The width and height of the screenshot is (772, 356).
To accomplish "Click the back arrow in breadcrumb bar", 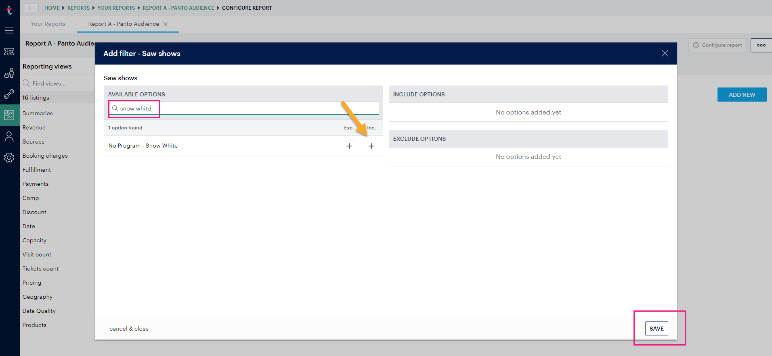I will [x=31, y=8].
